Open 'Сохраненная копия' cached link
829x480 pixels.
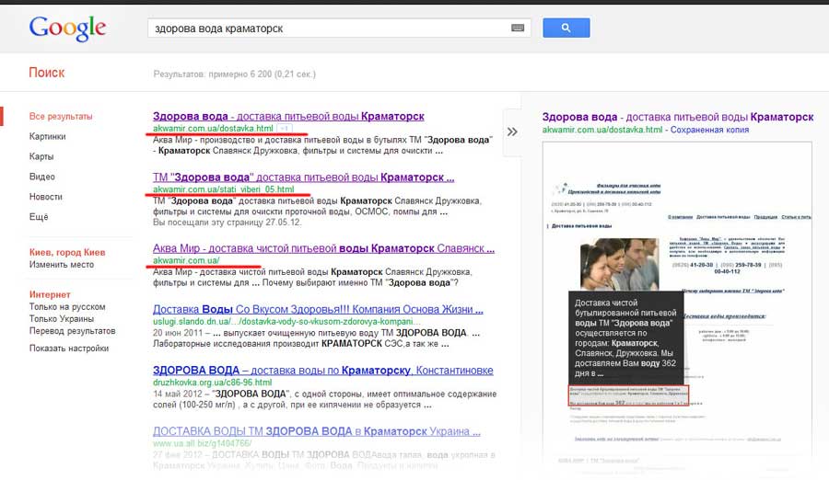click(x=709, y=130)
